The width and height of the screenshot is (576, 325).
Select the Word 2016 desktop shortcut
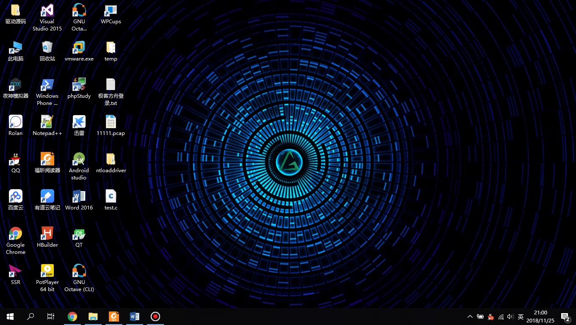click(79, 197)
